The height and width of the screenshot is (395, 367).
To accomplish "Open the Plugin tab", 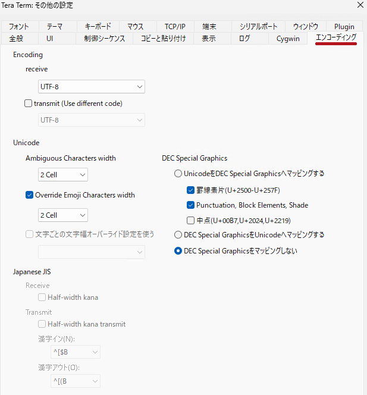I will tap(344, 27).
